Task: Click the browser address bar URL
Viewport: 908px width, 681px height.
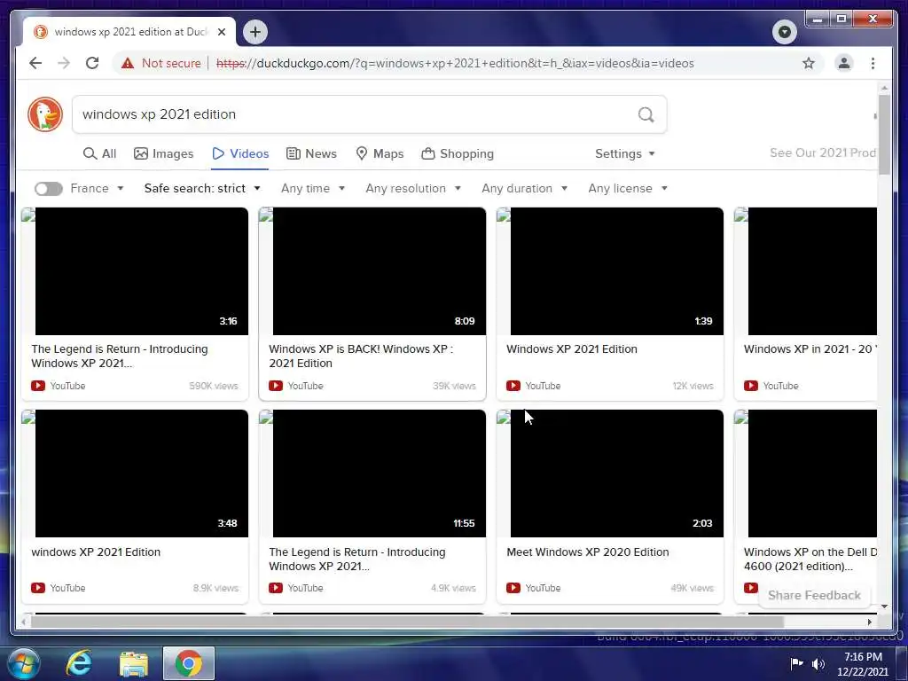Action: pyautogui.click(x=455, y=63)
